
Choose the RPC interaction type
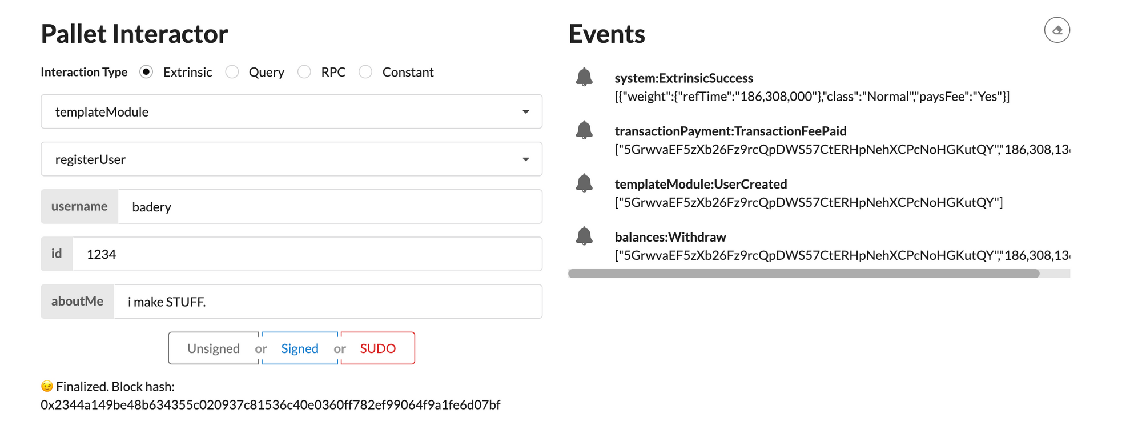[304, 72]
